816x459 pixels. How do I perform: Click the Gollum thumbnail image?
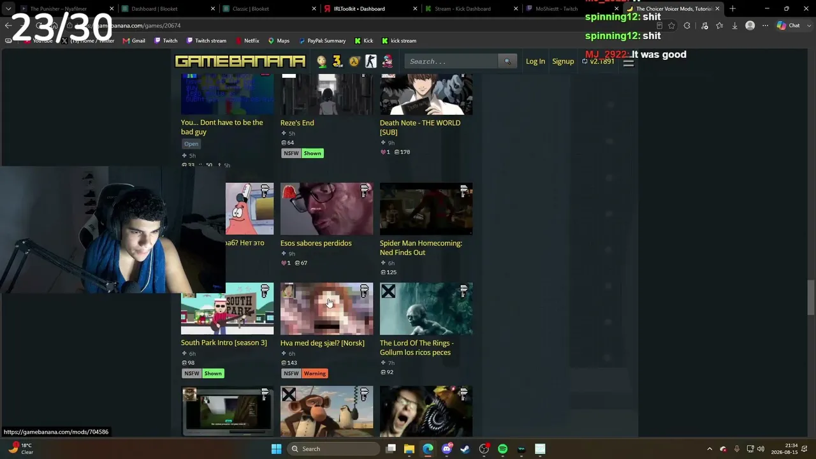(426, 309)
